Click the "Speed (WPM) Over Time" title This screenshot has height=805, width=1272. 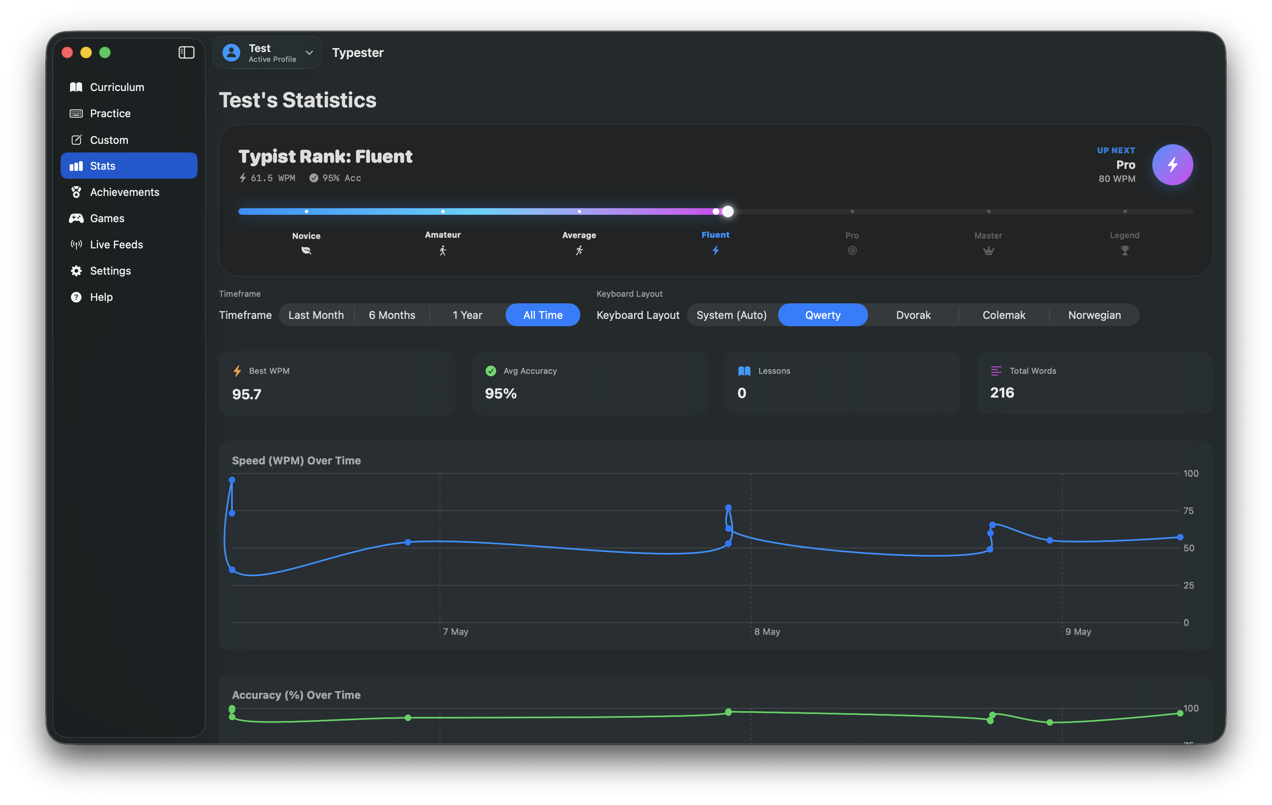coord(296,461)
